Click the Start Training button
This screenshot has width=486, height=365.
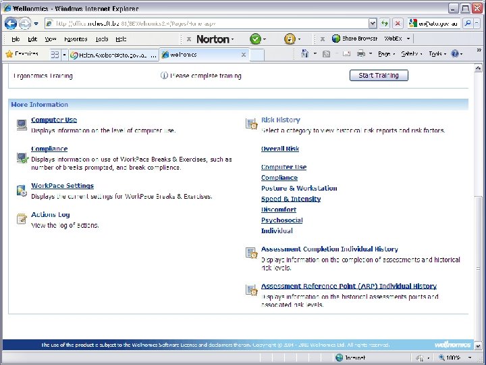379,76
